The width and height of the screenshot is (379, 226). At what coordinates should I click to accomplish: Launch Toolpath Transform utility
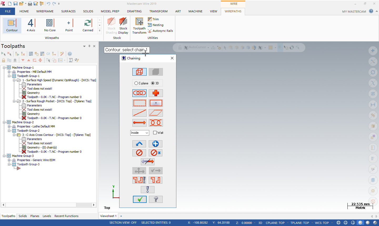139,26
